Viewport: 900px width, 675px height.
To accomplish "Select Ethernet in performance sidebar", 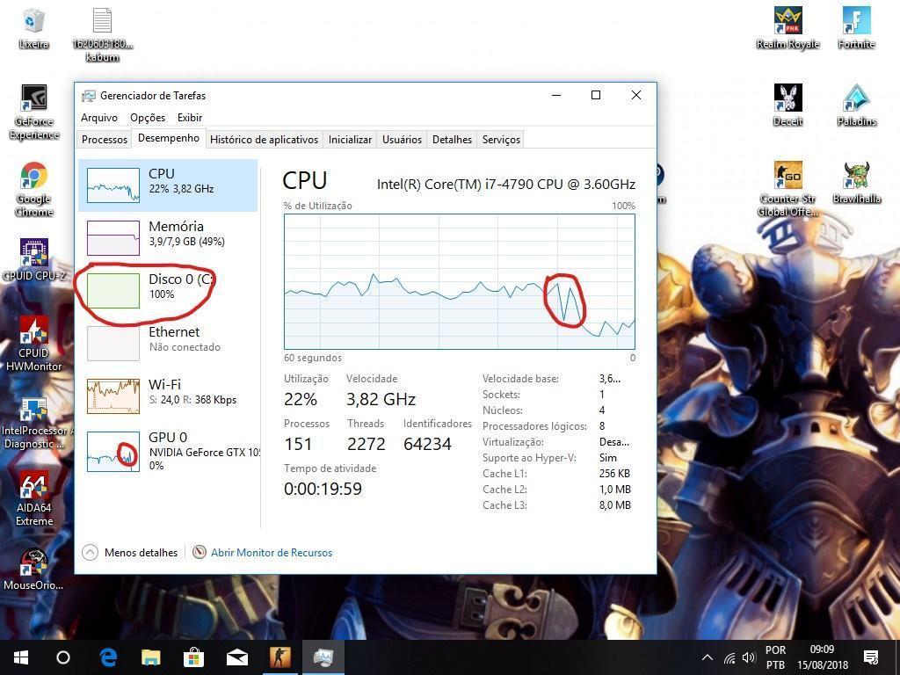I will [168, 344].
